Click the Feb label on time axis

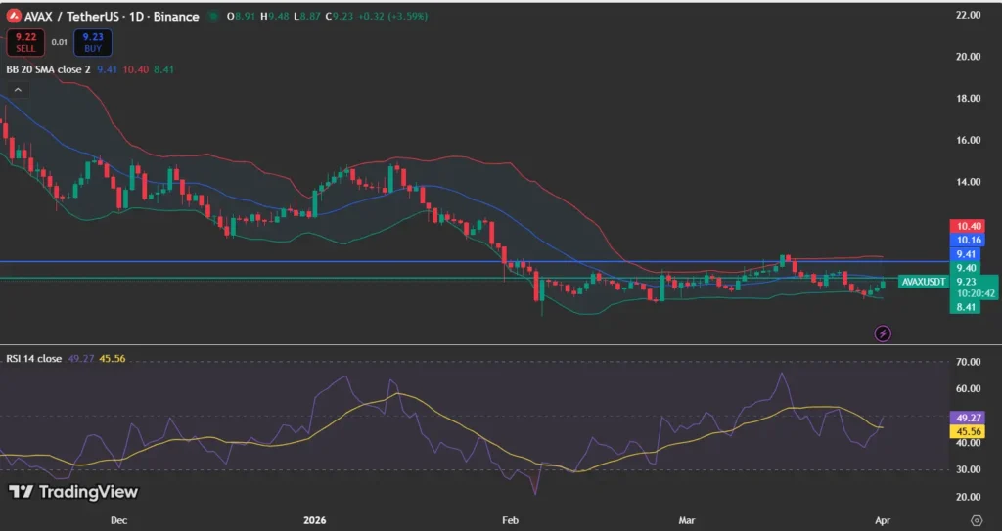510,520
